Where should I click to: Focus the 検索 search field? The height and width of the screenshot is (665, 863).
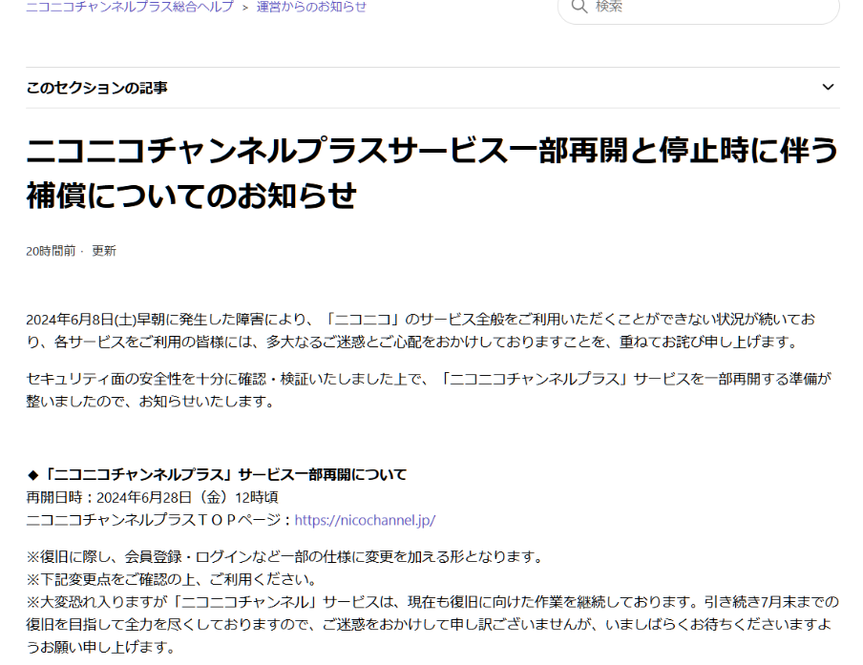pyautogui.click(x=706, y=8)
